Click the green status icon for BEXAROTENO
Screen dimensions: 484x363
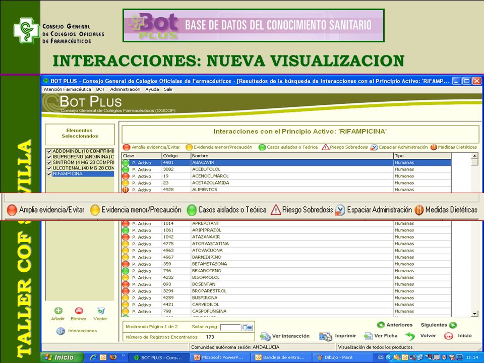[126, 271]
